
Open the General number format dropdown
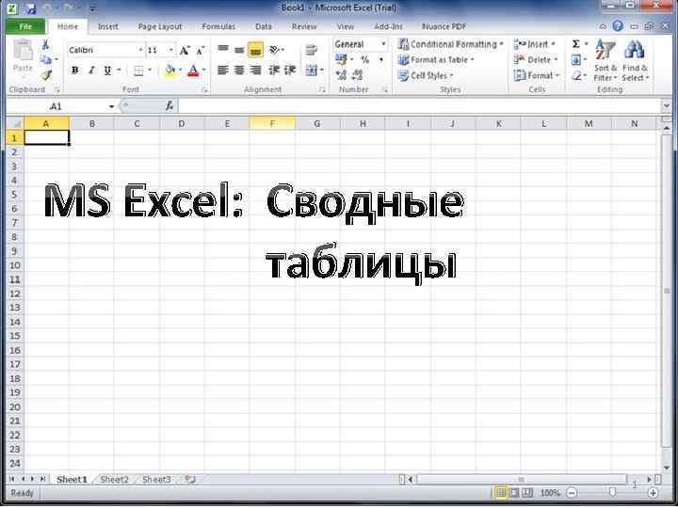click(x=383, y=44)
